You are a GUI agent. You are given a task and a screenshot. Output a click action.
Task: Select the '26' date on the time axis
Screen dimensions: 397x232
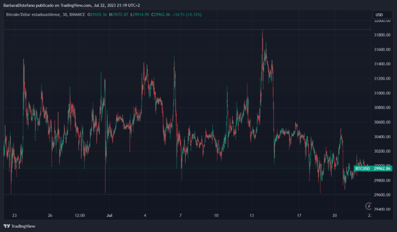(50, 215)
